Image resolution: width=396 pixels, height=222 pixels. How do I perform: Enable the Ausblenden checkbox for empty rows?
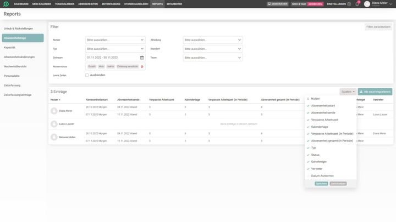point(87,75)
